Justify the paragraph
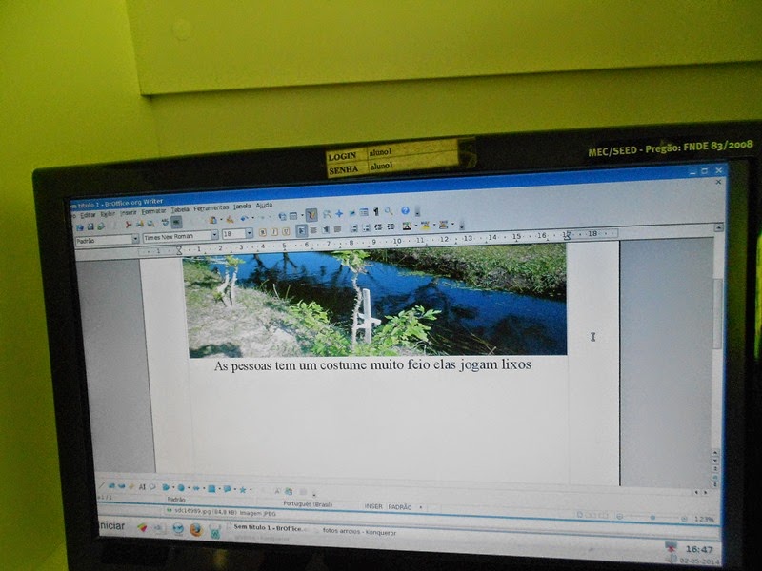Screen dimensions: 762x571 pos(337,229)
